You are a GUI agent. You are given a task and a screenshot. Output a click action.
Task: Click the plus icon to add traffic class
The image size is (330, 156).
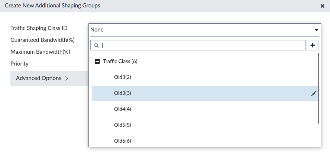click(313, 45)
